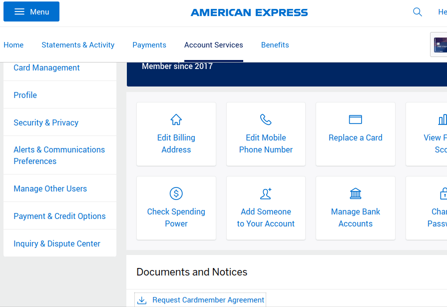
Task: Open the Benefits tab
Action: click(x=275, y=45)
